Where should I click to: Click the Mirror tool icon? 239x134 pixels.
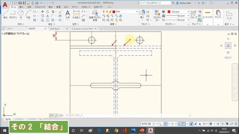48,16
